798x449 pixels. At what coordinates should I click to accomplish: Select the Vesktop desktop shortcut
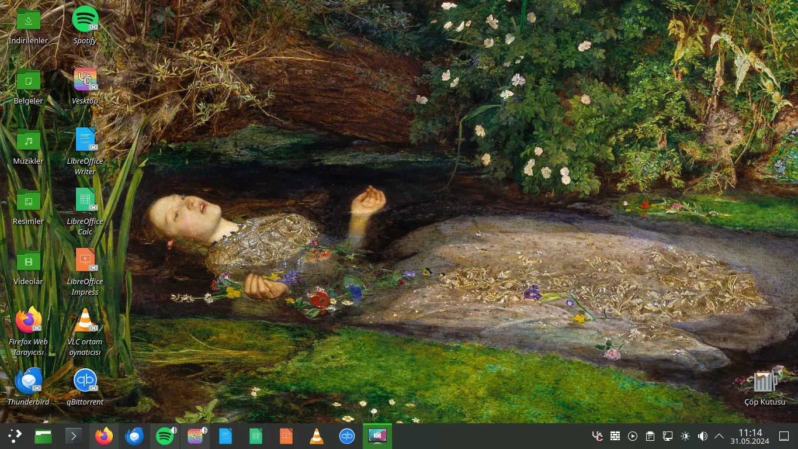(x=85, y=87)
